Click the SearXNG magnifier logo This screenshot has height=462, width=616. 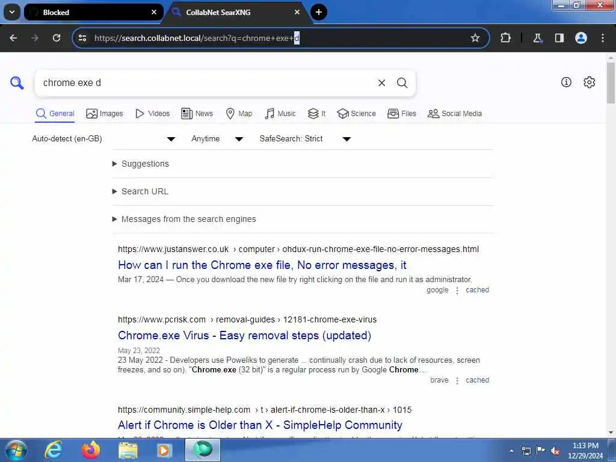point(17,83)
